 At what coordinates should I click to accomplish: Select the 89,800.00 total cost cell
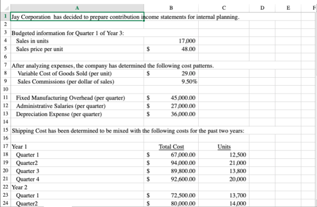click(x=171, y=171)
